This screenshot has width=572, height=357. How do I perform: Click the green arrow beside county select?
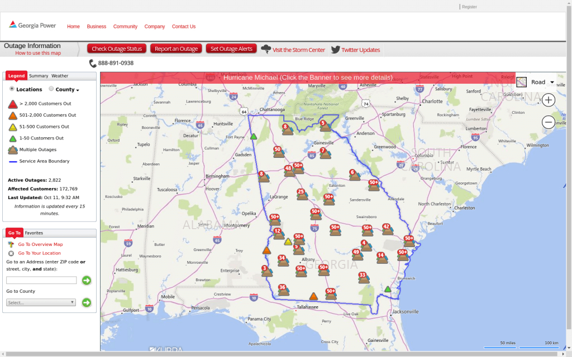click(x=87, y=303)
